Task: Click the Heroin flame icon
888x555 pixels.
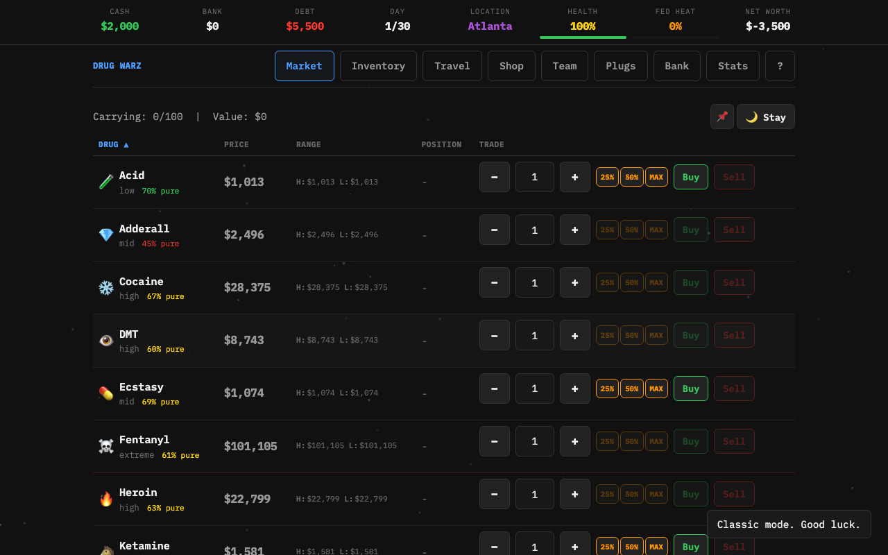Action: point(105,499)
